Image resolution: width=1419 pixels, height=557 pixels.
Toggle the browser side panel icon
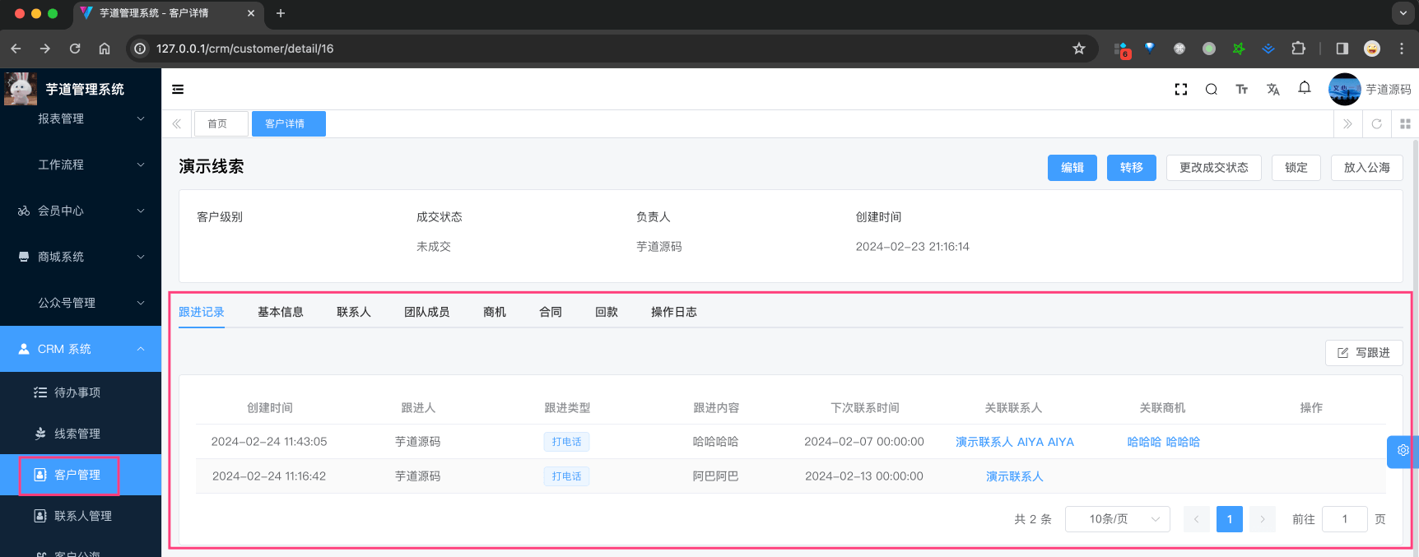tap(1342, 49)
